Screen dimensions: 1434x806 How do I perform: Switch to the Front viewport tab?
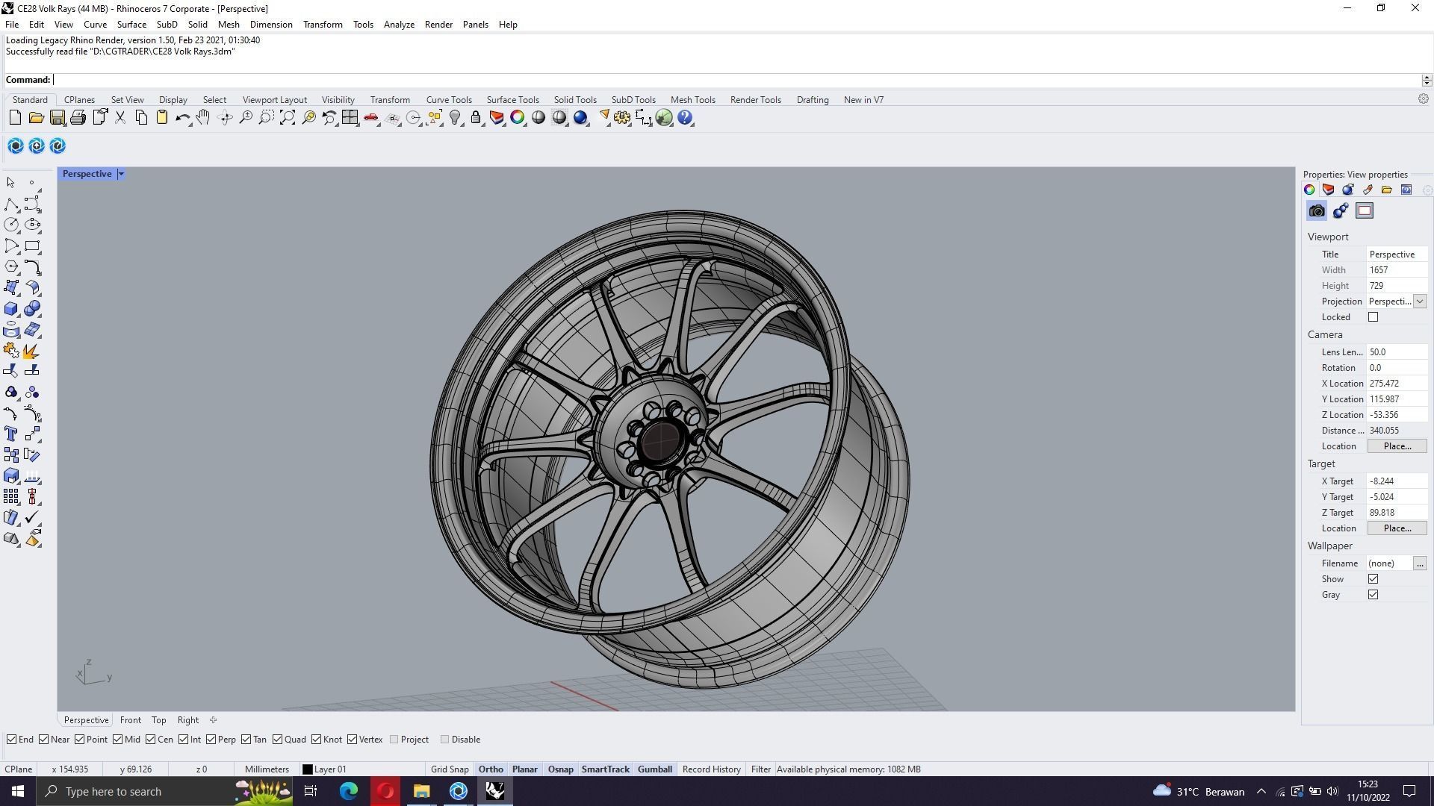pyautogui.click(x=130, y=720)
